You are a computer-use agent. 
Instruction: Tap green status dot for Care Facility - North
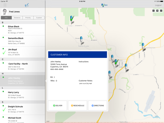[x=3, y=63]
